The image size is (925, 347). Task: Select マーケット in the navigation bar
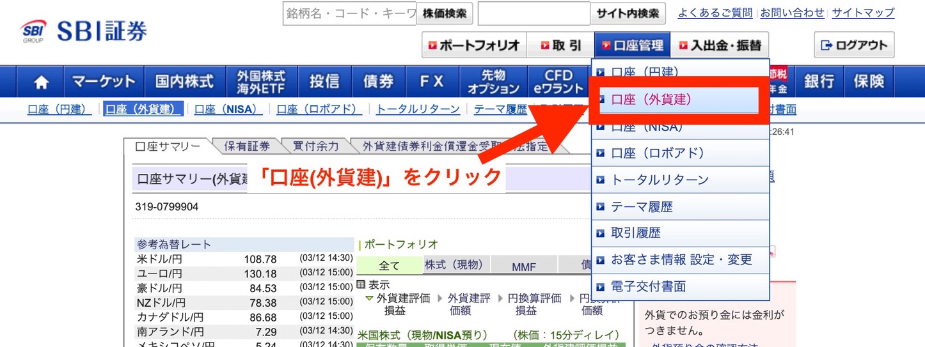(x=104, y=81)
